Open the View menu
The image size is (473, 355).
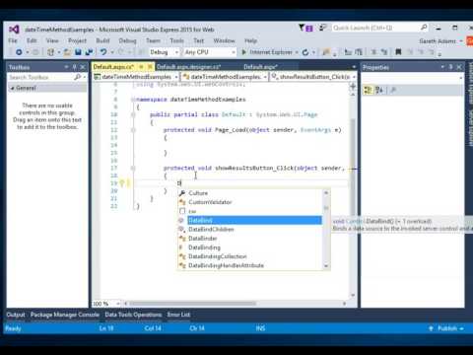52,40
